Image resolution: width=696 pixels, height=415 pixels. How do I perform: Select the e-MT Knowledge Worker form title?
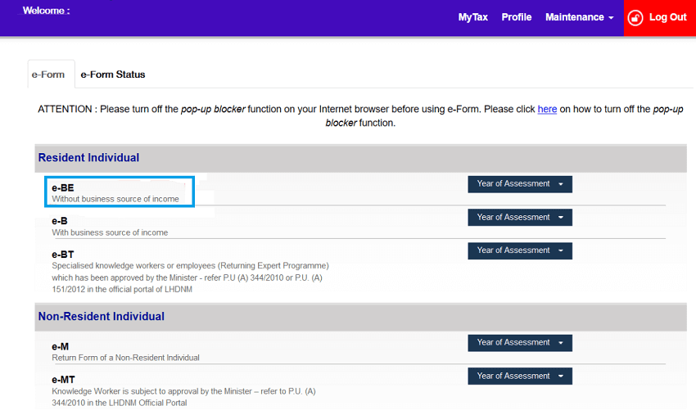point(63,380)
